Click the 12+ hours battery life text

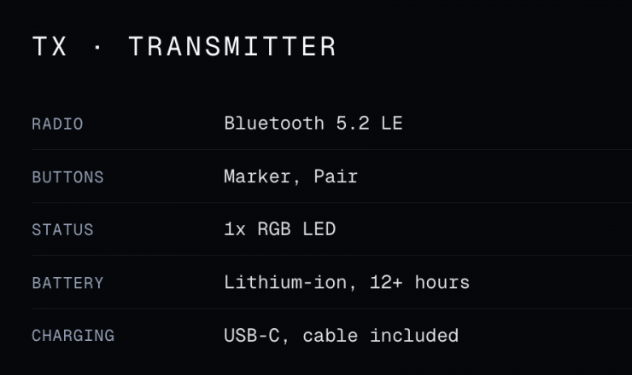pyautogui.click(x=419, y=282)
